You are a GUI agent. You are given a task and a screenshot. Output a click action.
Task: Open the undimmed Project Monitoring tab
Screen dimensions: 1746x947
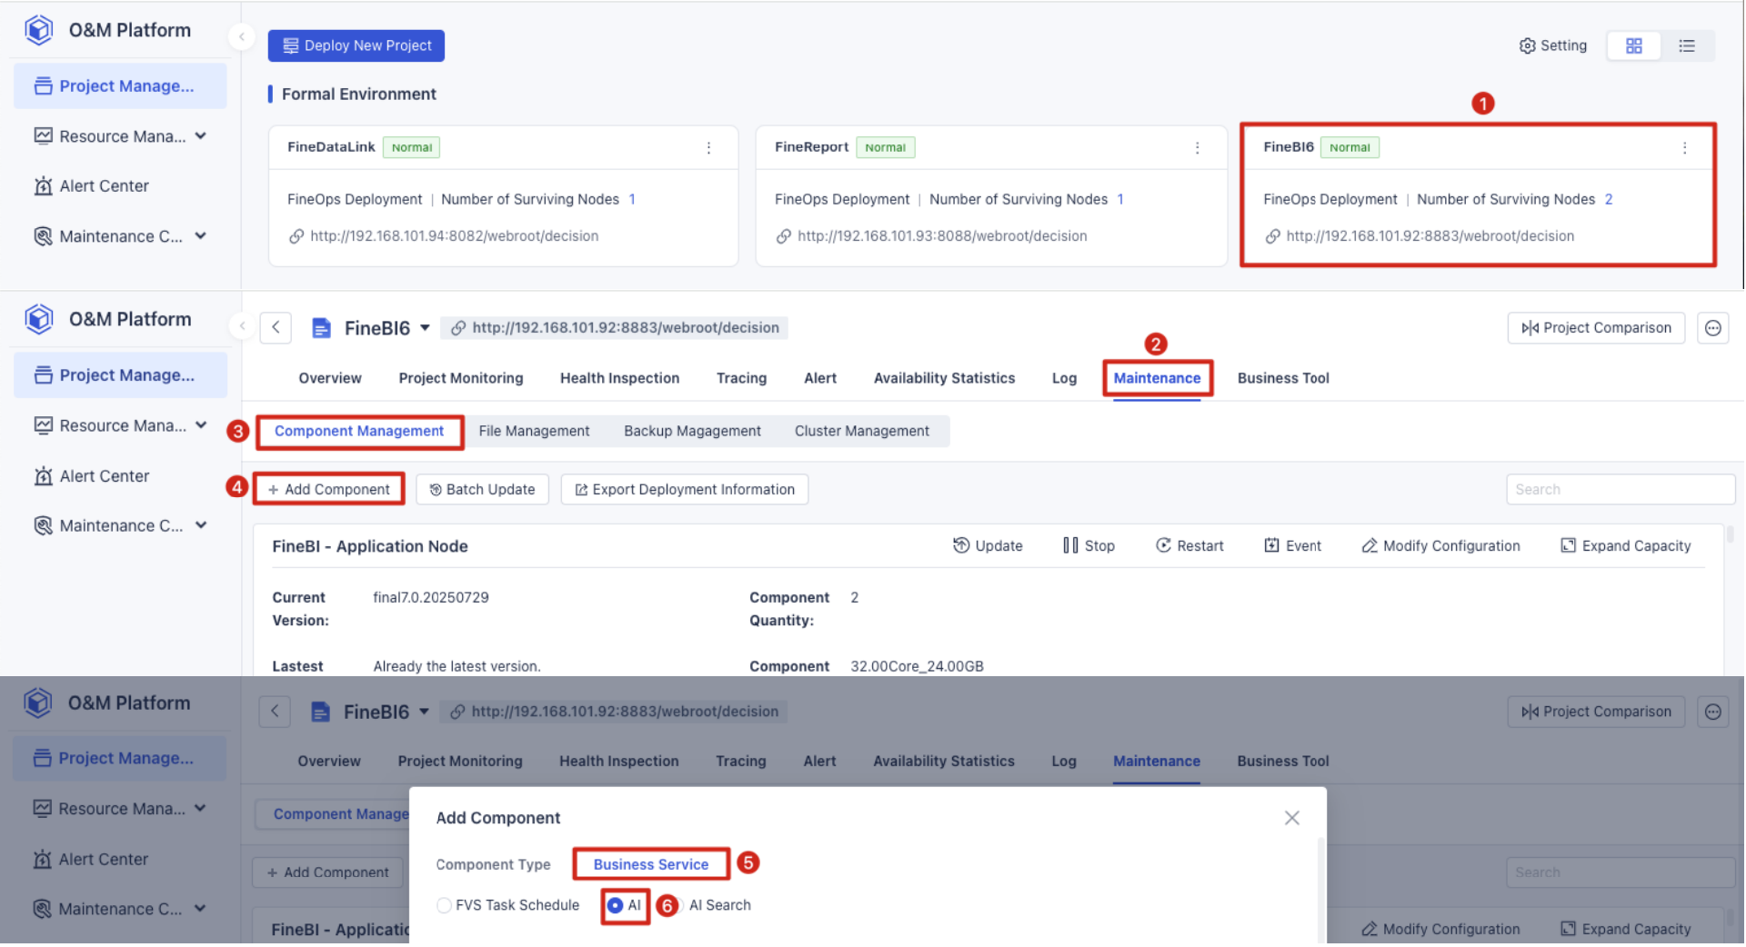[x=461, y=378]
